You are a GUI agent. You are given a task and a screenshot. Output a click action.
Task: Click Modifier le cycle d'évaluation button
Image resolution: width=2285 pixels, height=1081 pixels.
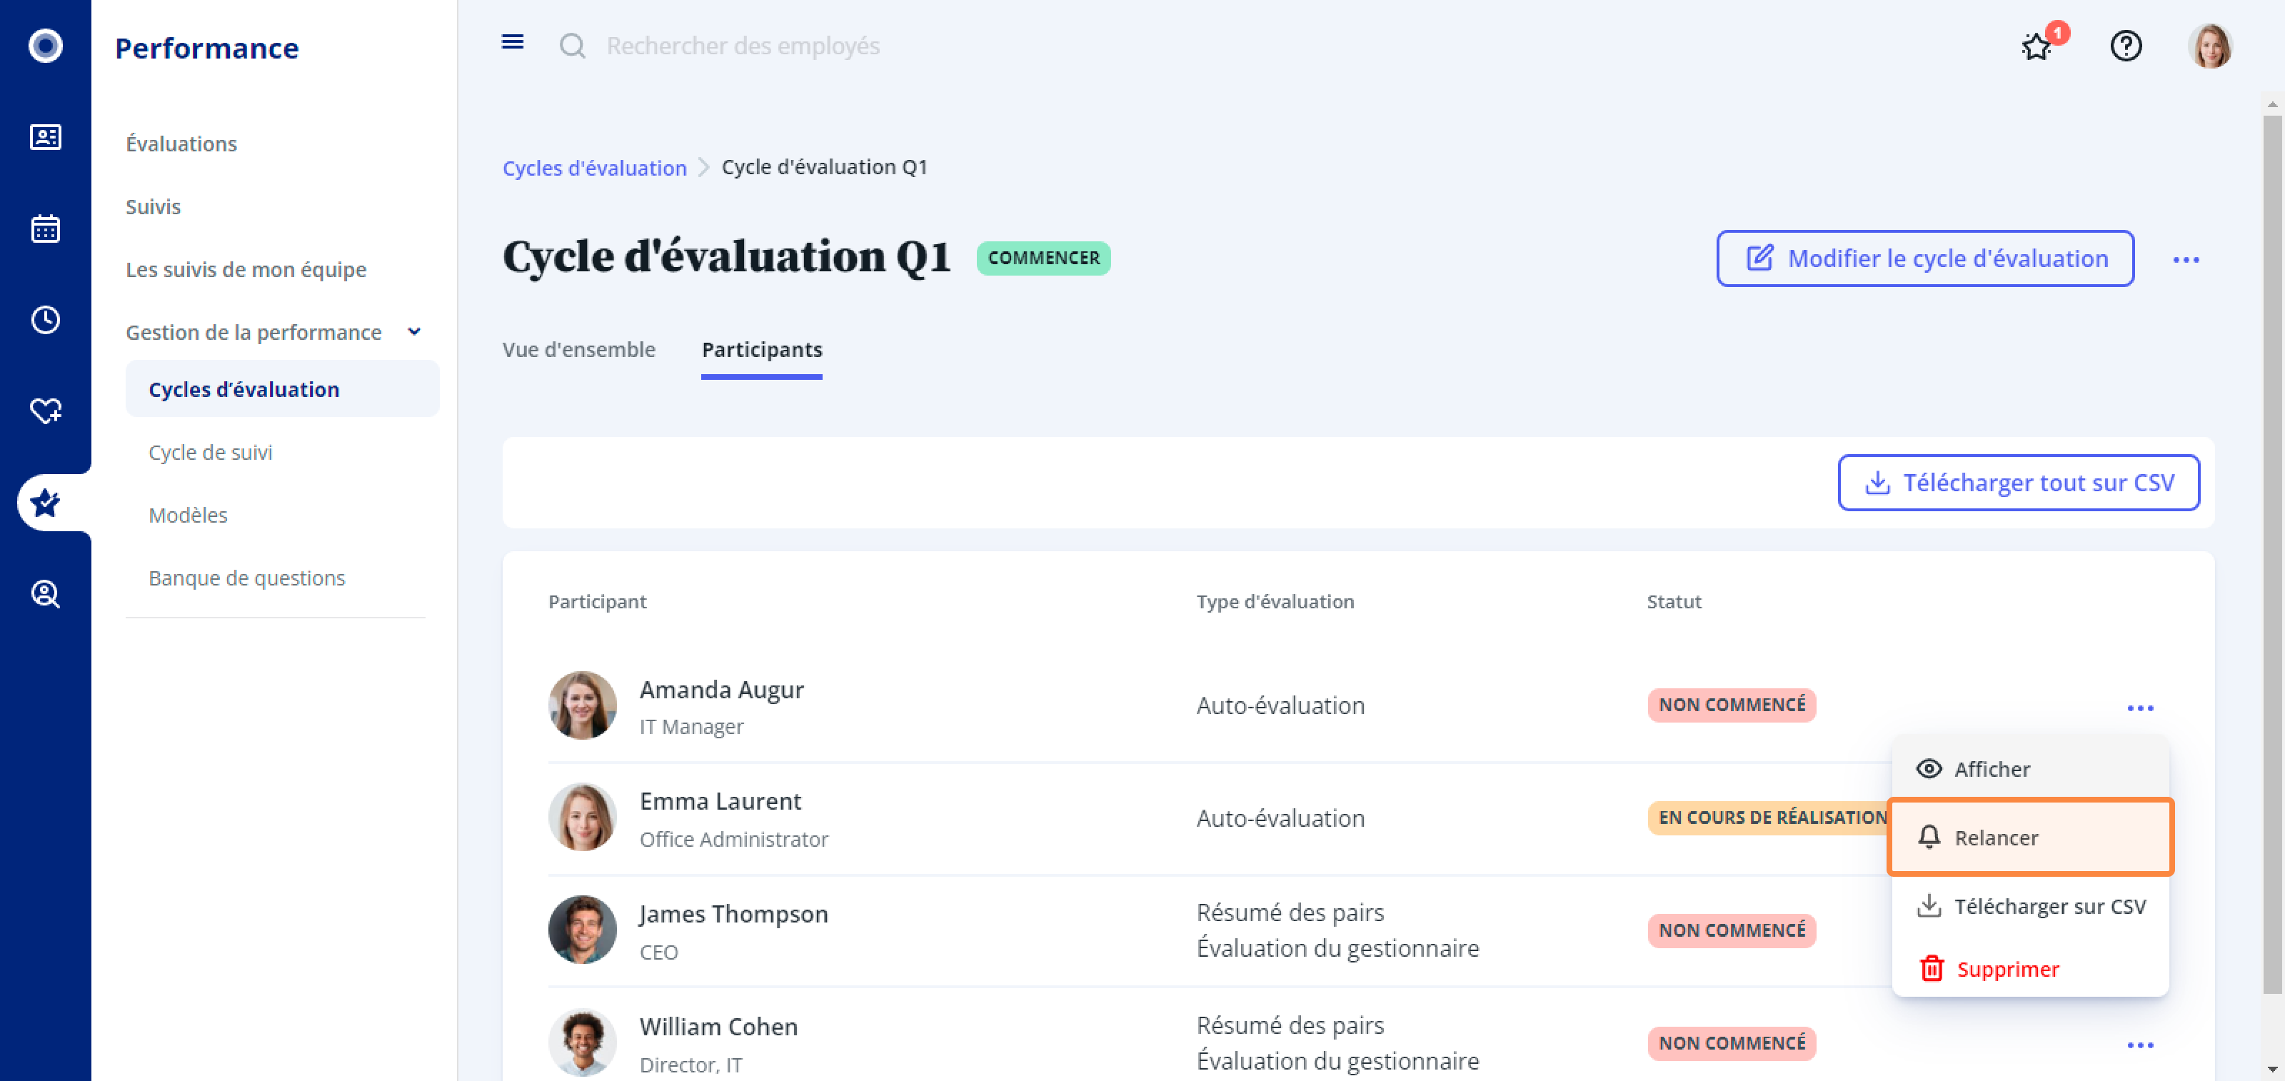coord(1925,259)
